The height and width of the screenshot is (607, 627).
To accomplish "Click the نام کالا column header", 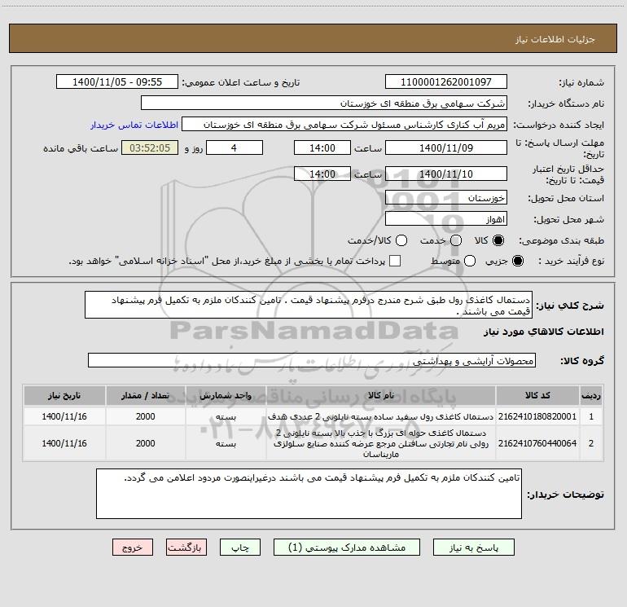I will pyautogui.click(x=381, y=395).
